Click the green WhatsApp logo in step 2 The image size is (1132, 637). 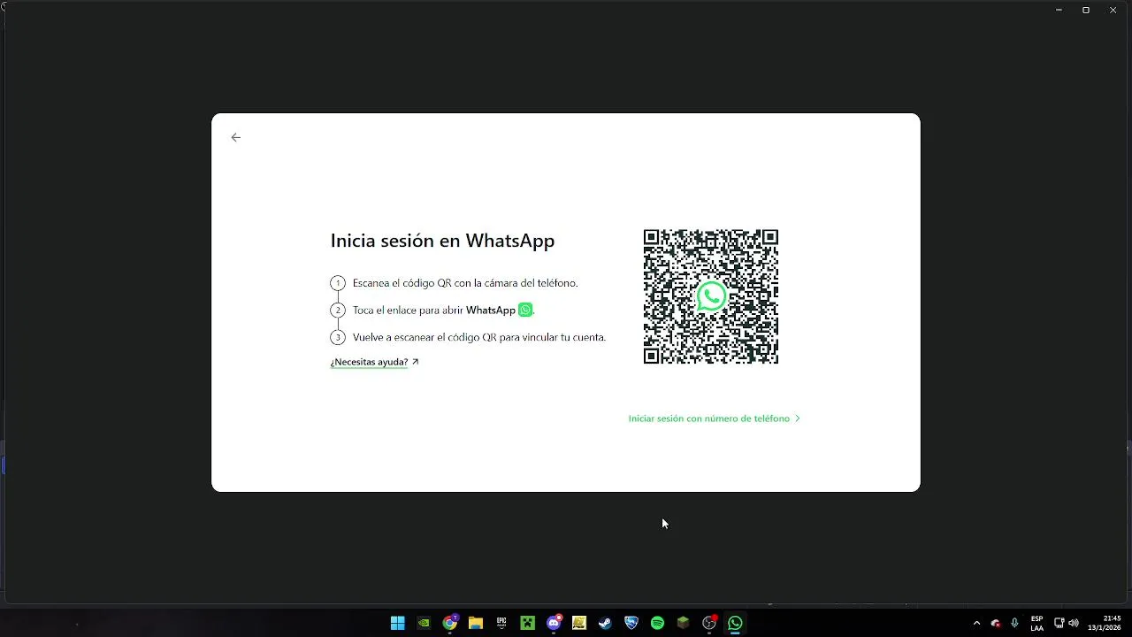pyautogui.click(x=525, y=310)
